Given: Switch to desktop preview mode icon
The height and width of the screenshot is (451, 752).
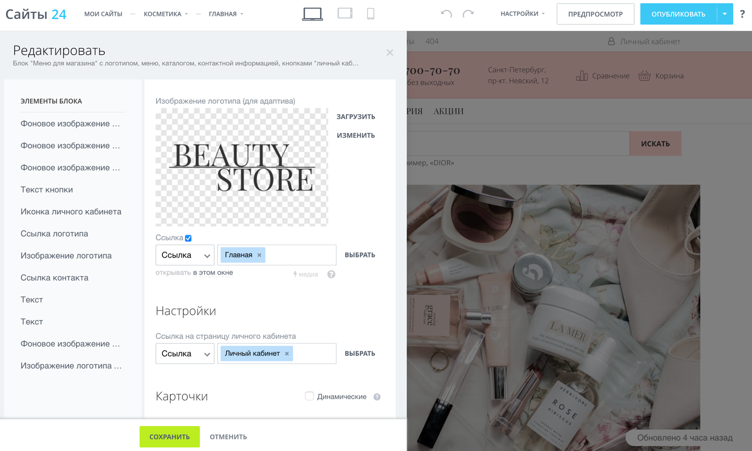Looking at the screenshot, I should [312, 14].
